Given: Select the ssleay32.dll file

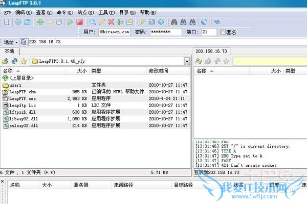Looking at the screenshot, I should pos(96,125).
